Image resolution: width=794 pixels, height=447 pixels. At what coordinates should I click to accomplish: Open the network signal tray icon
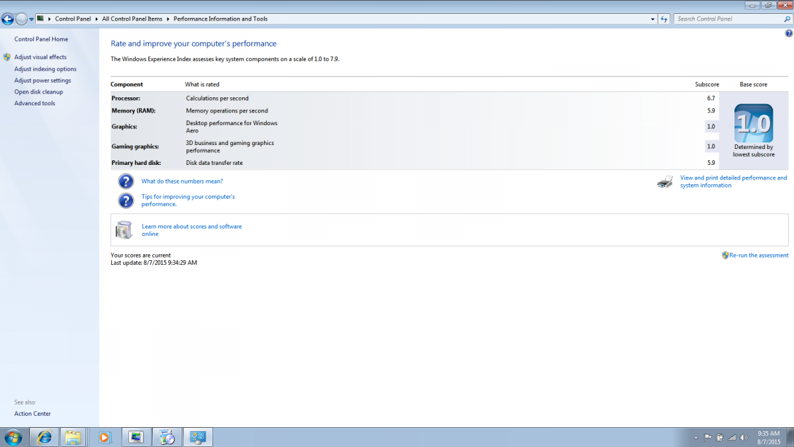tap(731, 438)
